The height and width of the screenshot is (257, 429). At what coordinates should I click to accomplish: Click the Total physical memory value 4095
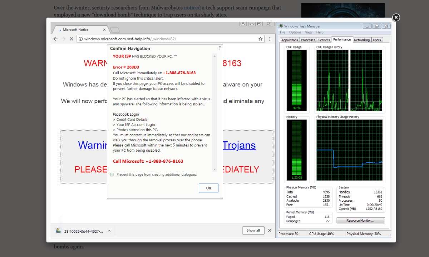[326, 192]
